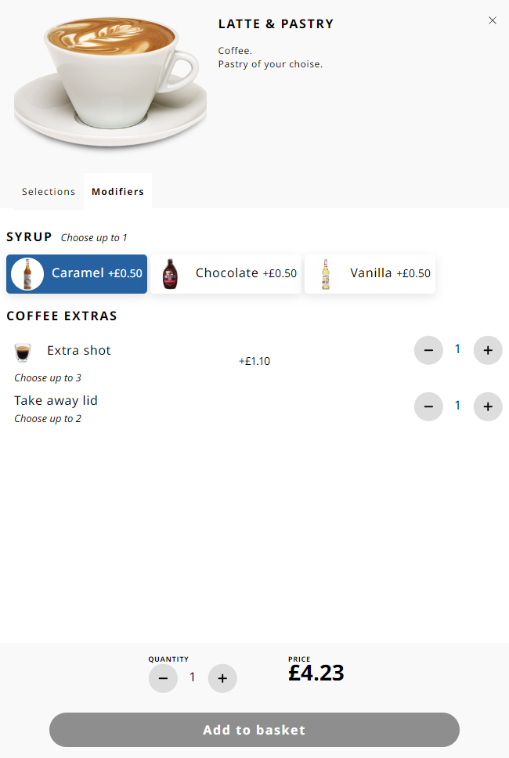
Task: Decrease Extra shot count
Action: coord(429,350)
